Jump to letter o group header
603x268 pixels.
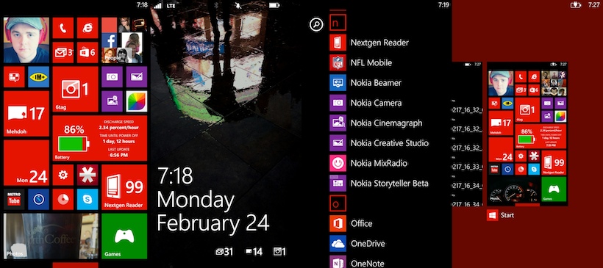tap(338, 203)
